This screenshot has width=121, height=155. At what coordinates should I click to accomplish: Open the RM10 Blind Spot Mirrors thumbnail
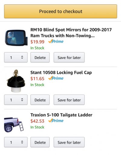pyautogui.click(x=16, y=38)
